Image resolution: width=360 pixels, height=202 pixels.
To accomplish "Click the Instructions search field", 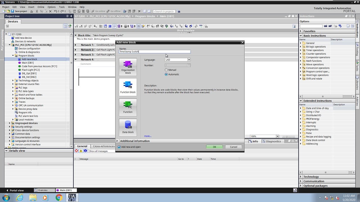I will coord(311,26).
